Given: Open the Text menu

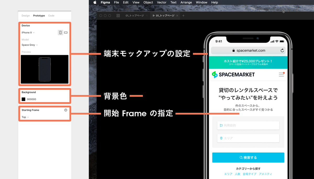Looking at the screenshot, I should click(x=173, y=2).
